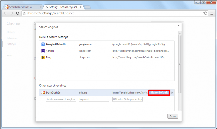Click the Bing search URL text
217x129 pixels.
click(x=141, y=57)
